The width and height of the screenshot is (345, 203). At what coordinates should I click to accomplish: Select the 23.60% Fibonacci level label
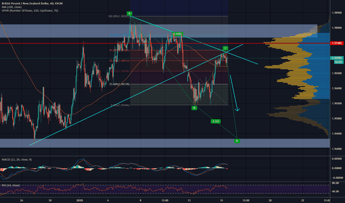click(118, 84)
